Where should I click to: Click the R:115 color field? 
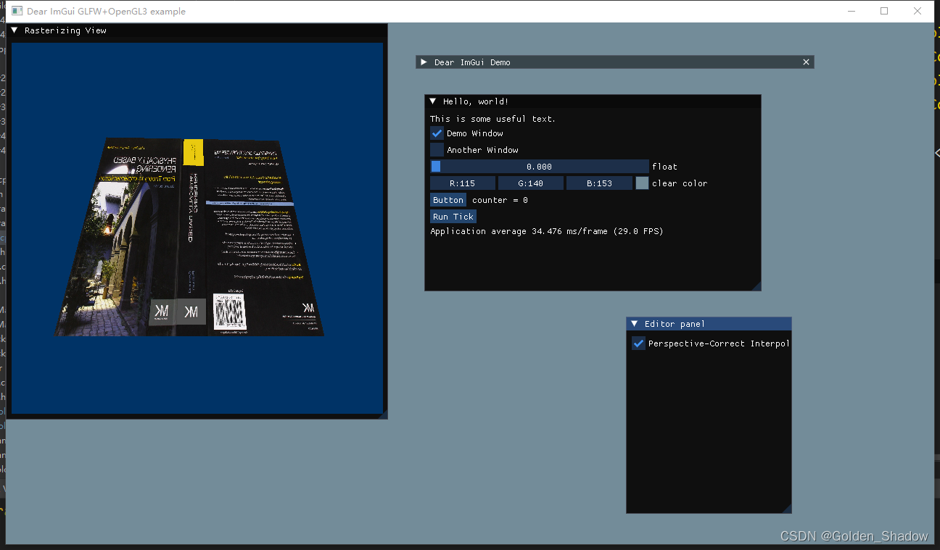[x=463, y=183]
